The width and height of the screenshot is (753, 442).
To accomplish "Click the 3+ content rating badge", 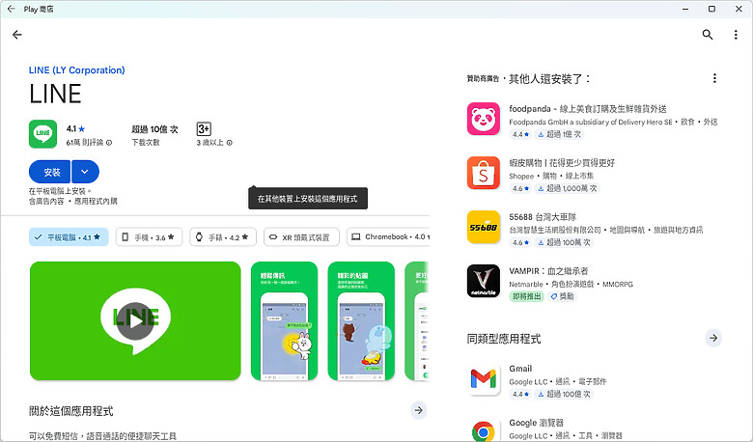I will point(204,128).
